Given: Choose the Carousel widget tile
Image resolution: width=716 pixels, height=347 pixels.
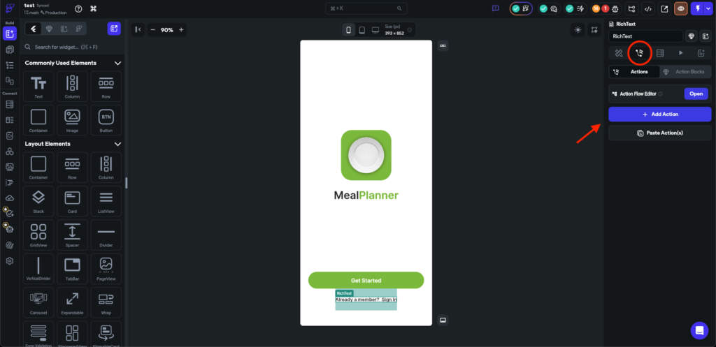Looking at the screenshot, I should [x=38, y=303].
